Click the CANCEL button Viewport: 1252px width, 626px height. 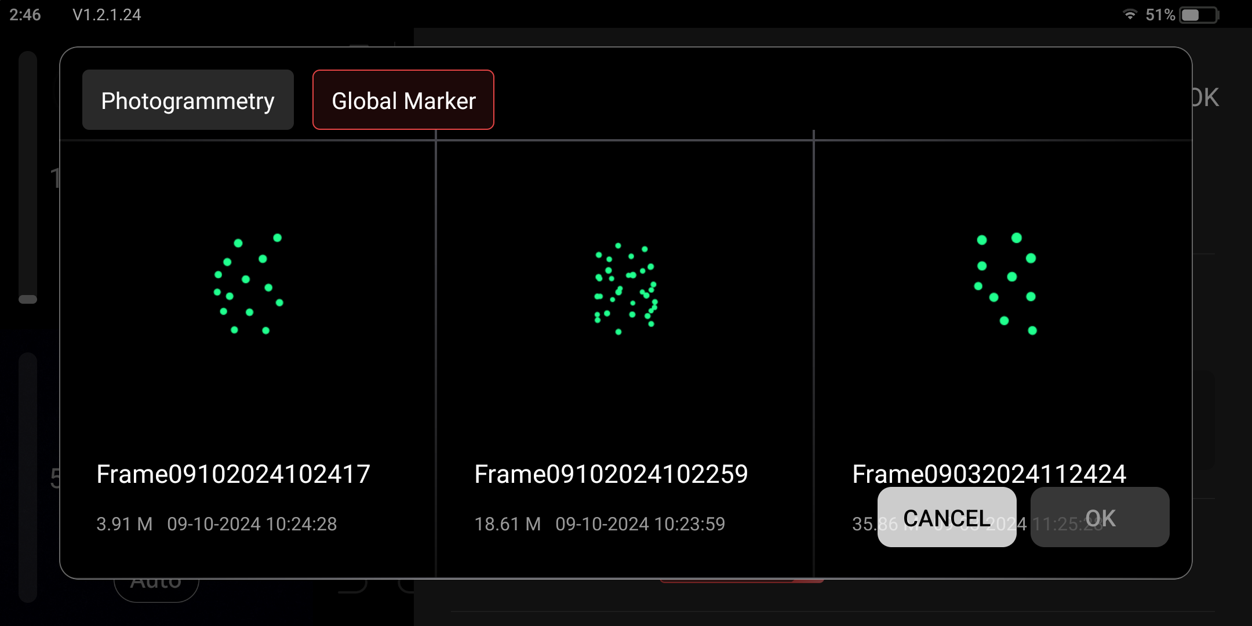tap(947, 517)
